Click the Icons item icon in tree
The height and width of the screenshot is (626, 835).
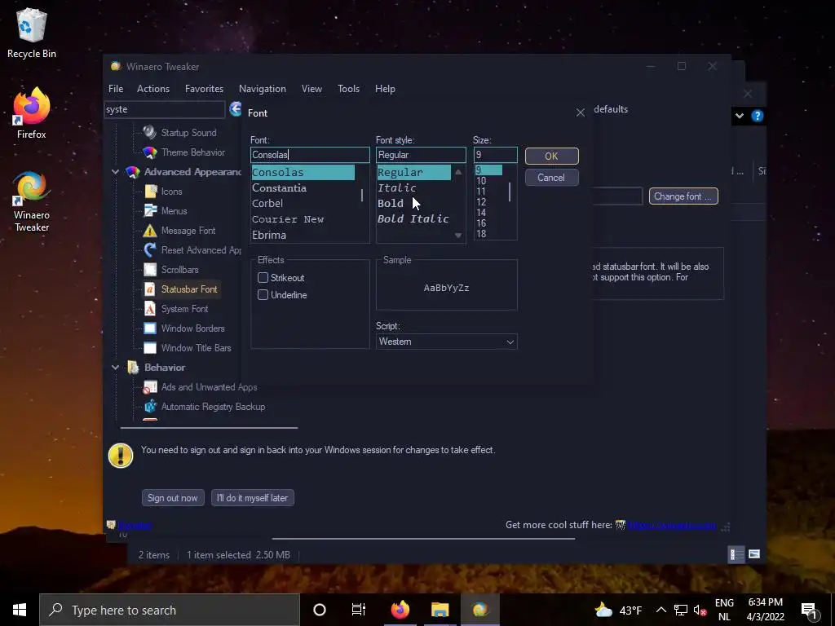pos(151,191)
